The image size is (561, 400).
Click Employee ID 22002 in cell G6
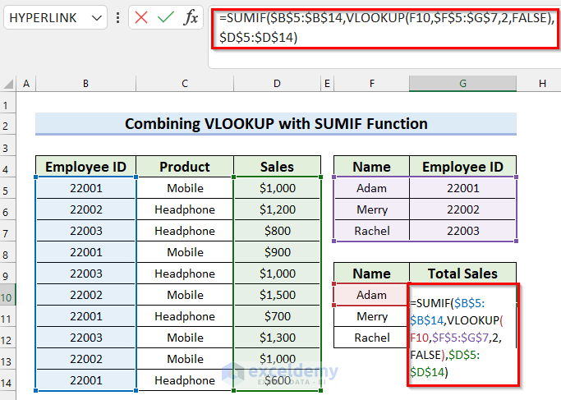(462, 209)
